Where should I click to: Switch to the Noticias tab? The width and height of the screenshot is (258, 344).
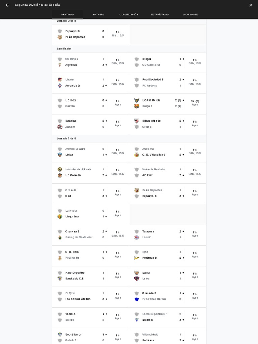(98, 14)
